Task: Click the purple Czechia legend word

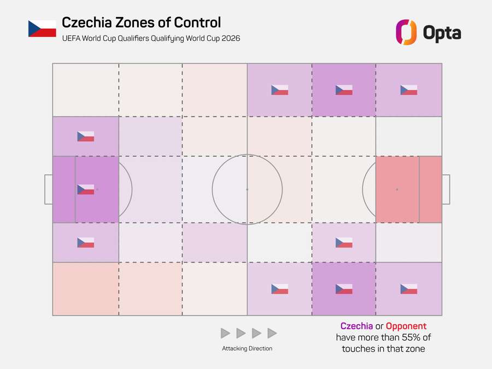Action: tap(356, 326)
